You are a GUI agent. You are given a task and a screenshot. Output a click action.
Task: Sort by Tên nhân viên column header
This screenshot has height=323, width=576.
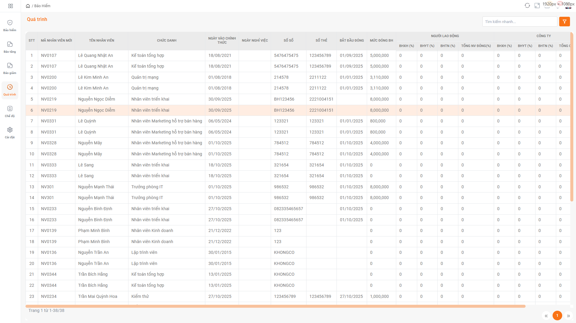pos(101,40)
